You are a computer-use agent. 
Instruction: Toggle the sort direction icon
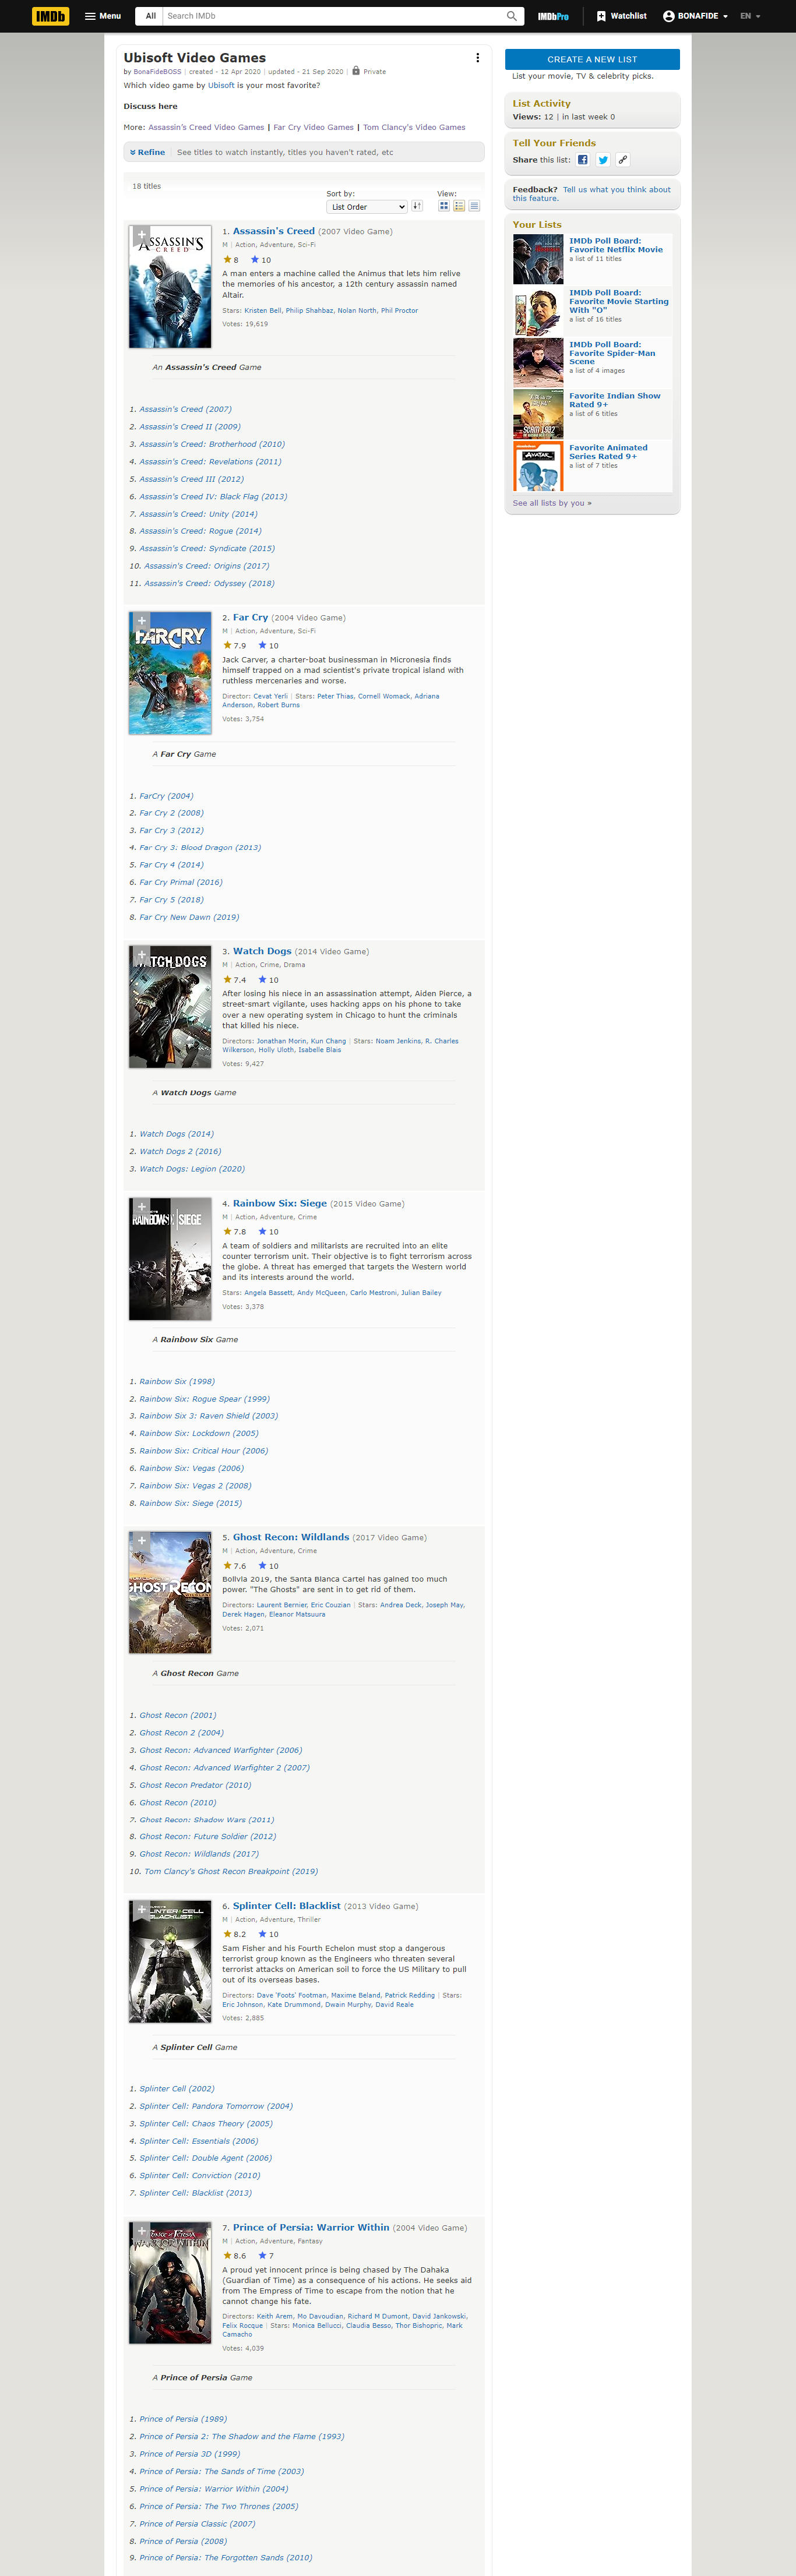[x=417, y=206]
